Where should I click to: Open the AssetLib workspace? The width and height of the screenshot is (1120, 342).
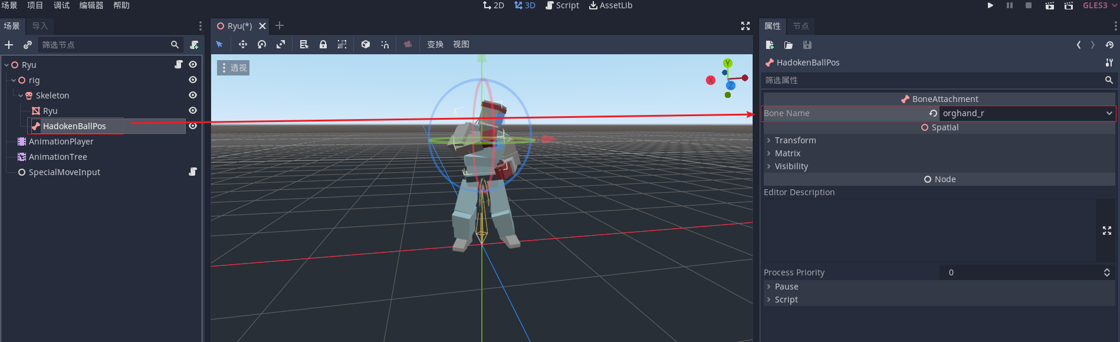610,5
